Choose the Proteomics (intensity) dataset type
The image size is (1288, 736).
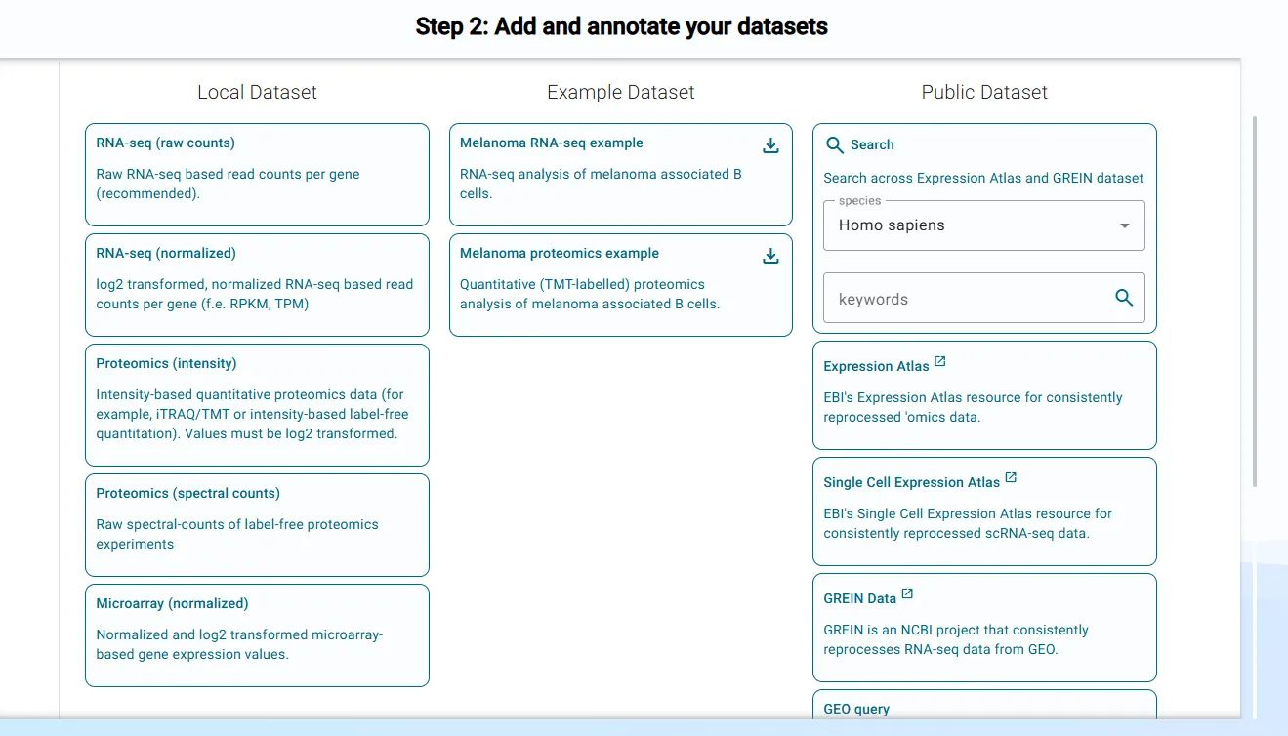(x=257, y=405)
